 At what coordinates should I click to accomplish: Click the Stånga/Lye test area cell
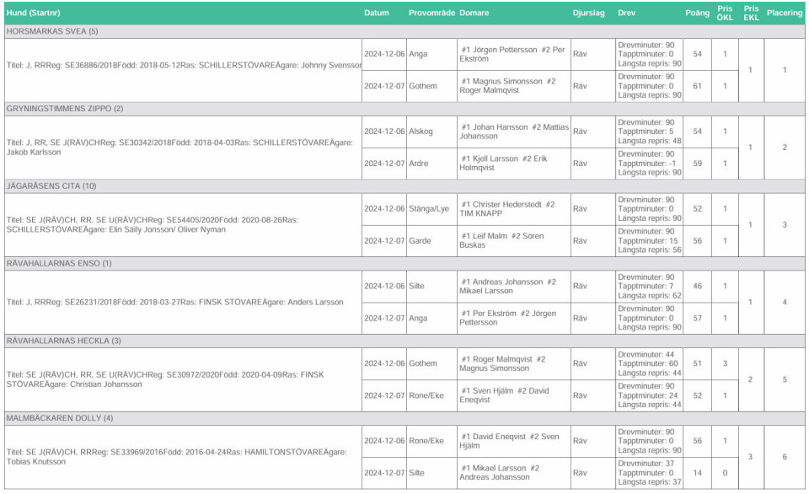(x=430, y=209)
